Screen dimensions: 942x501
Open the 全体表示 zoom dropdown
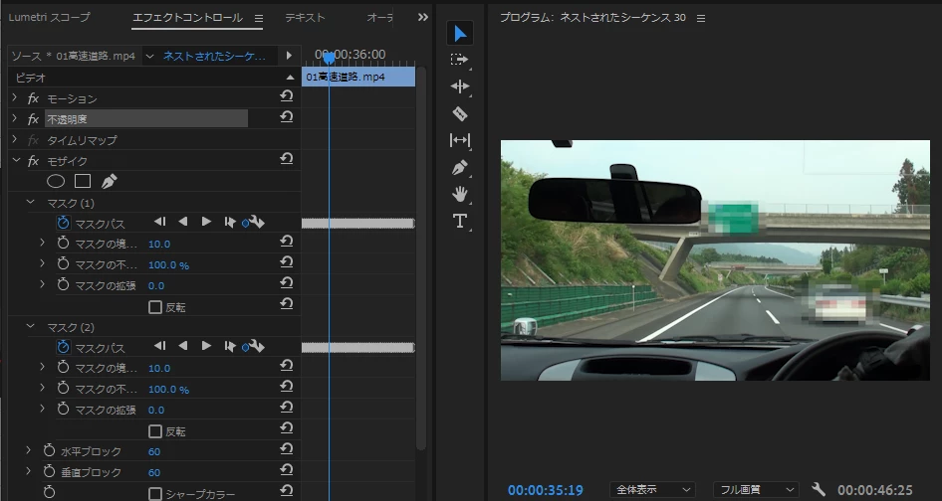[x=652, y=490]
